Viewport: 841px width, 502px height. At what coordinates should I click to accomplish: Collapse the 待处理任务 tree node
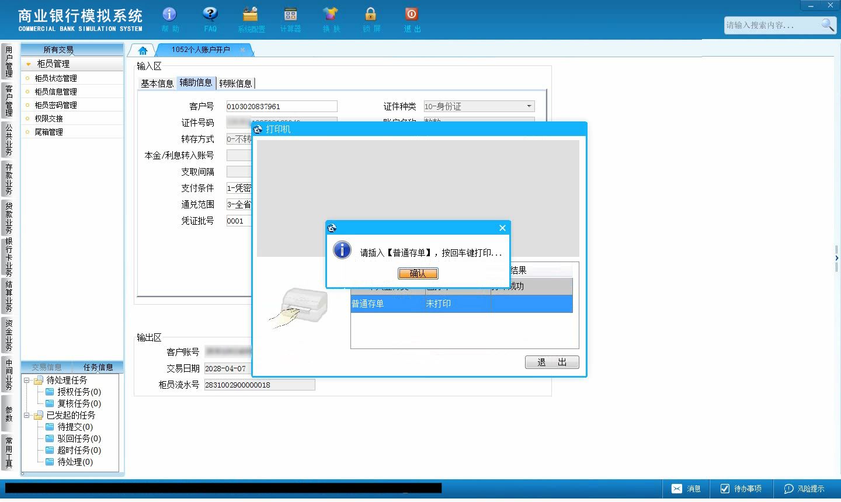point(26,381)
